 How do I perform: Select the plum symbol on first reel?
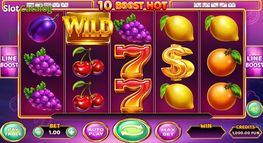click(x=43, y=28)
